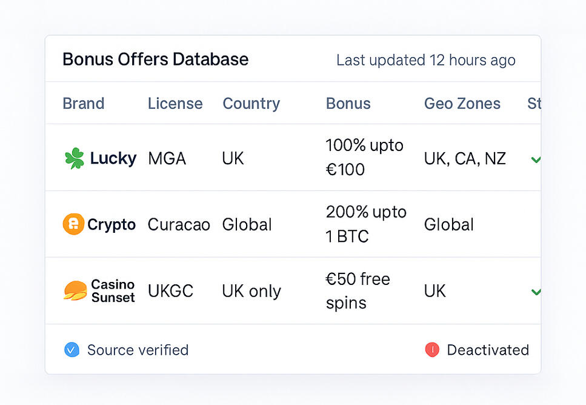Select the UK, CA, NZ geo zones cell
This screenshot has height=405, width=586.
click(465, 158)
